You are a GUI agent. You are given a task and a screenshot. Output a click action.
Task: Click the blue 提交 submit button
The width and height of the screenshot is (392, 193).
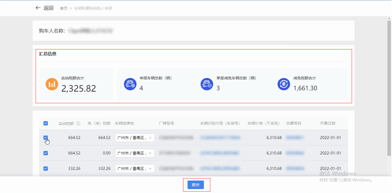point(196,185)
